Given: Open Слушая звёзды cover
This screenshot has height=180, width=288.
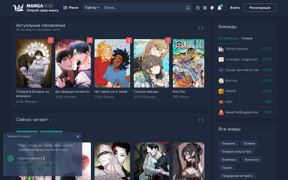Looking at the screenshot, I should point(151,63).
